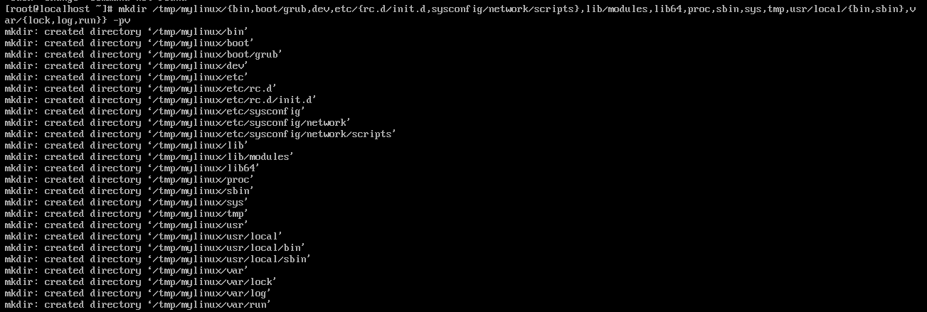Click the '/tmp/mylinux/usr/local/bin' path
Viewport: 927px width, 312px height.
click(x=226, y=247)
